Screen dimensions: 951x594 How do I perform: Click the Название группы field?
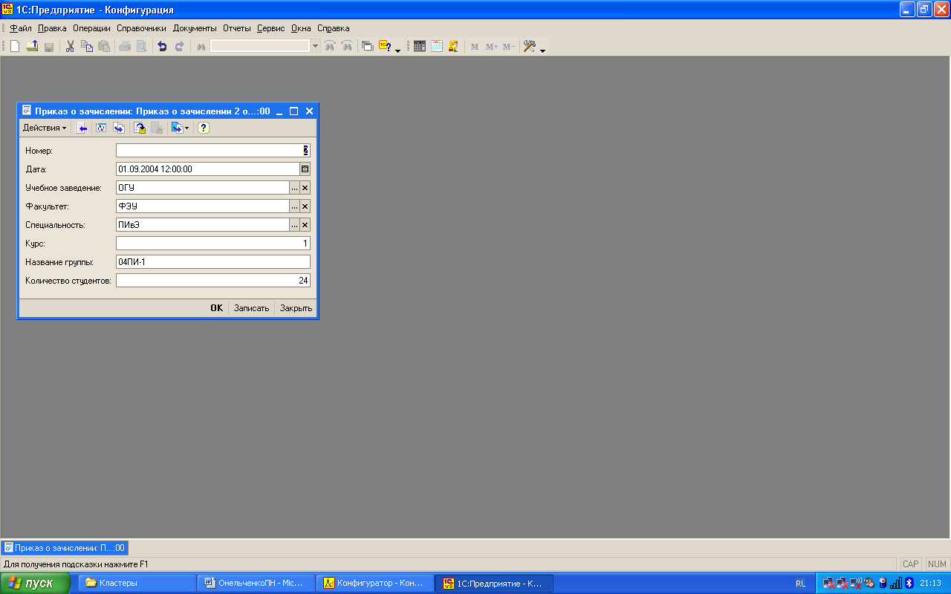tap(213, 262)
